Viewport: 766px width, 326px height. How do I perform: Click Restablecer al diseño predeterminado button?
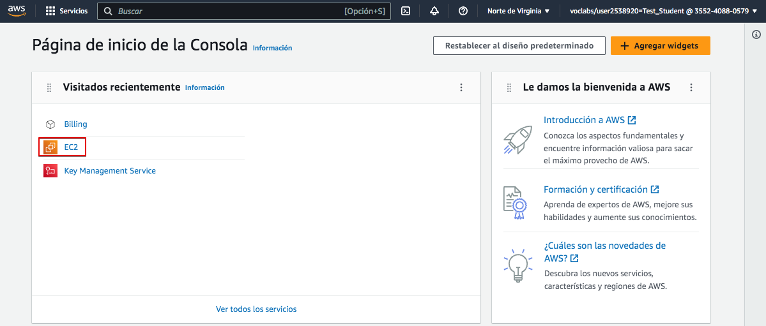[x=519, y=45]
